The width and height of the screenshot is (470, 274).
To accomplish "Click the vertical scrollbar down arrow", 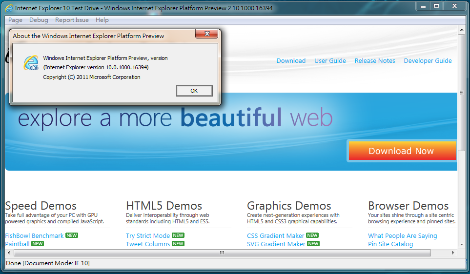I will point(462,245).
